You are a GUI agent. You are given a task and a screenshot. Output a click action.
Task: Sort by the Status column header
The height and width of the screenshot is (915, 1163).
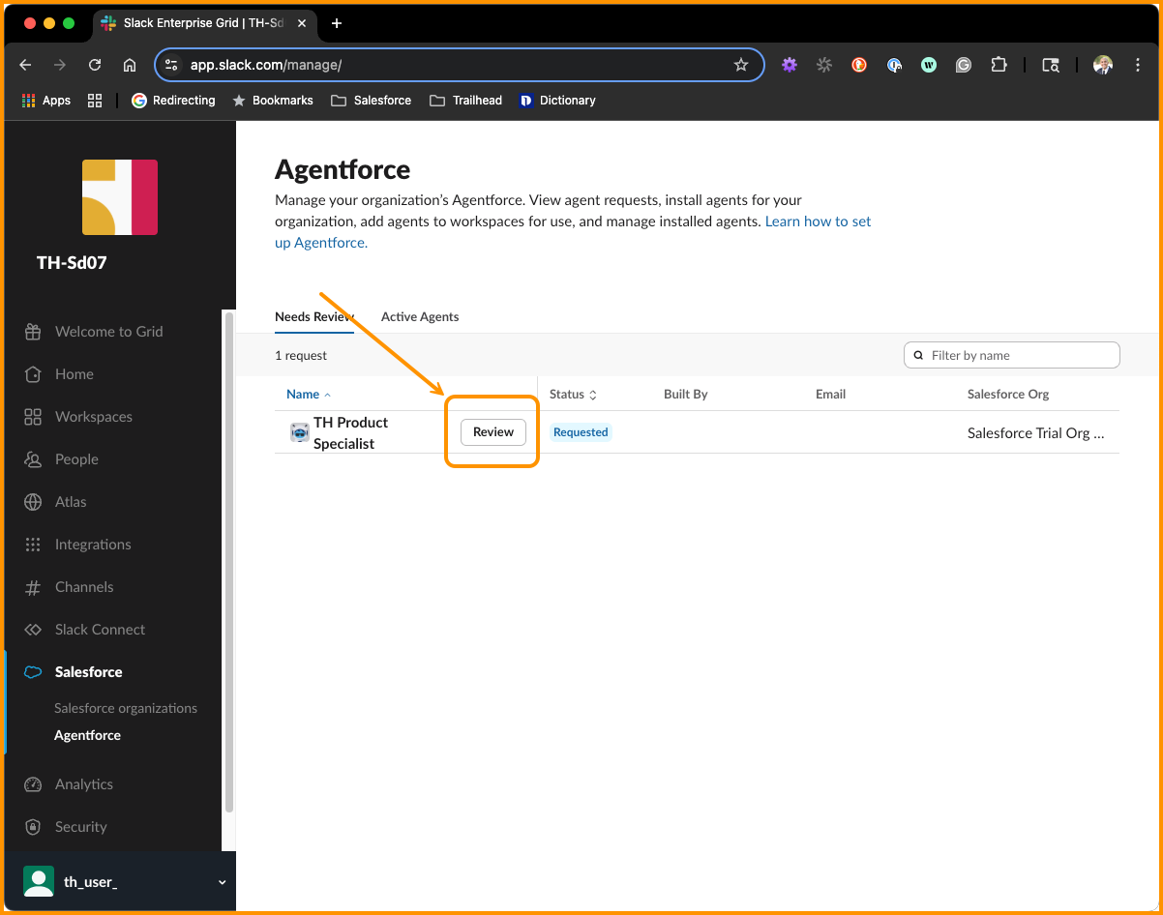click(573, 394)
